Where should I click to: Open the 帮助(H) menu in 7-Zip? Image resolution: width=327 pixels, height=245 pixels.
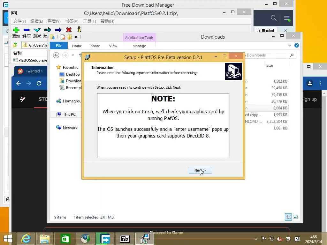click(x=107, y=21)
